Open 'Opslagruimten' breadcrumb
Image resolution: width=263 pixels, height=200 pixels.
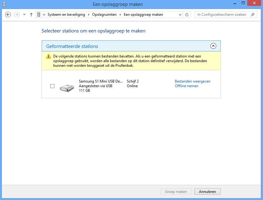(x=104, y=15)
